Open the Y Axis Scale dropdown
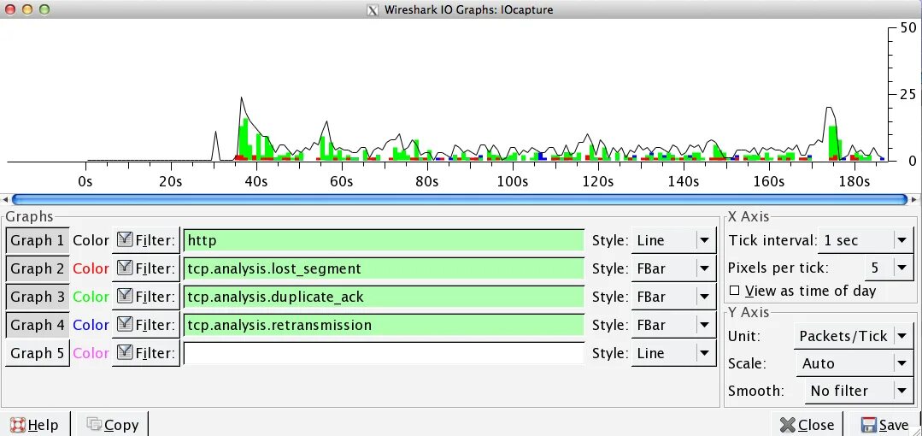The width and height of the screenshot is (922, 436). (854, 363)
